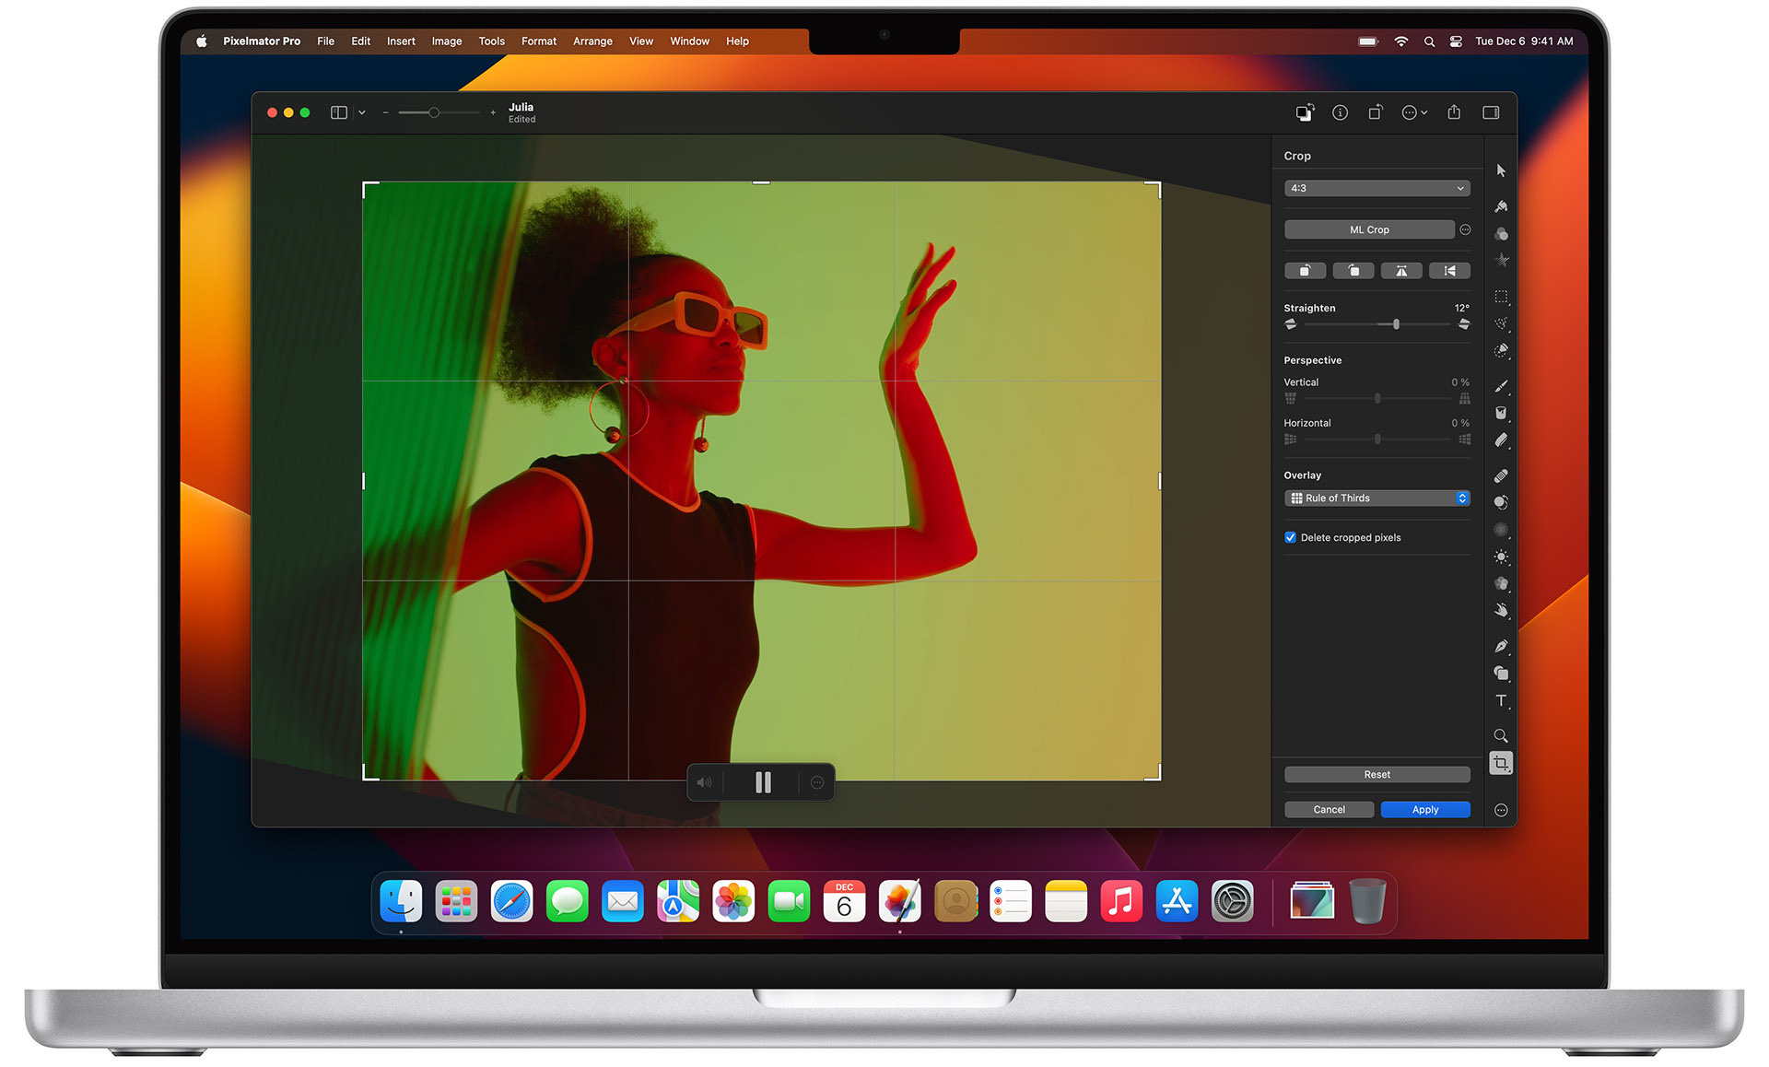Open the Arrange menu in the menu bar
This screenshot has width=1769, height=1067.
(592, 41)
